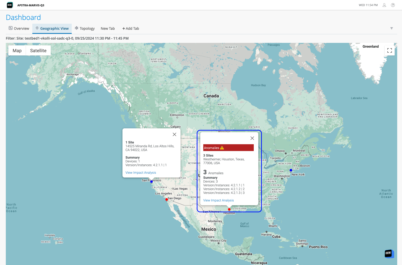The width and height of the screenshot is (402, 265).
Task: View Impact Analysis for Houston sites
Action: [218, 200]
